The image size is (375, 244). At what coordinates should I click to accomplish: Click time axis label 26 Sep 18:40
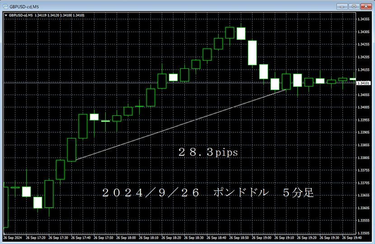pyautogui.click(x=216, y=238)
